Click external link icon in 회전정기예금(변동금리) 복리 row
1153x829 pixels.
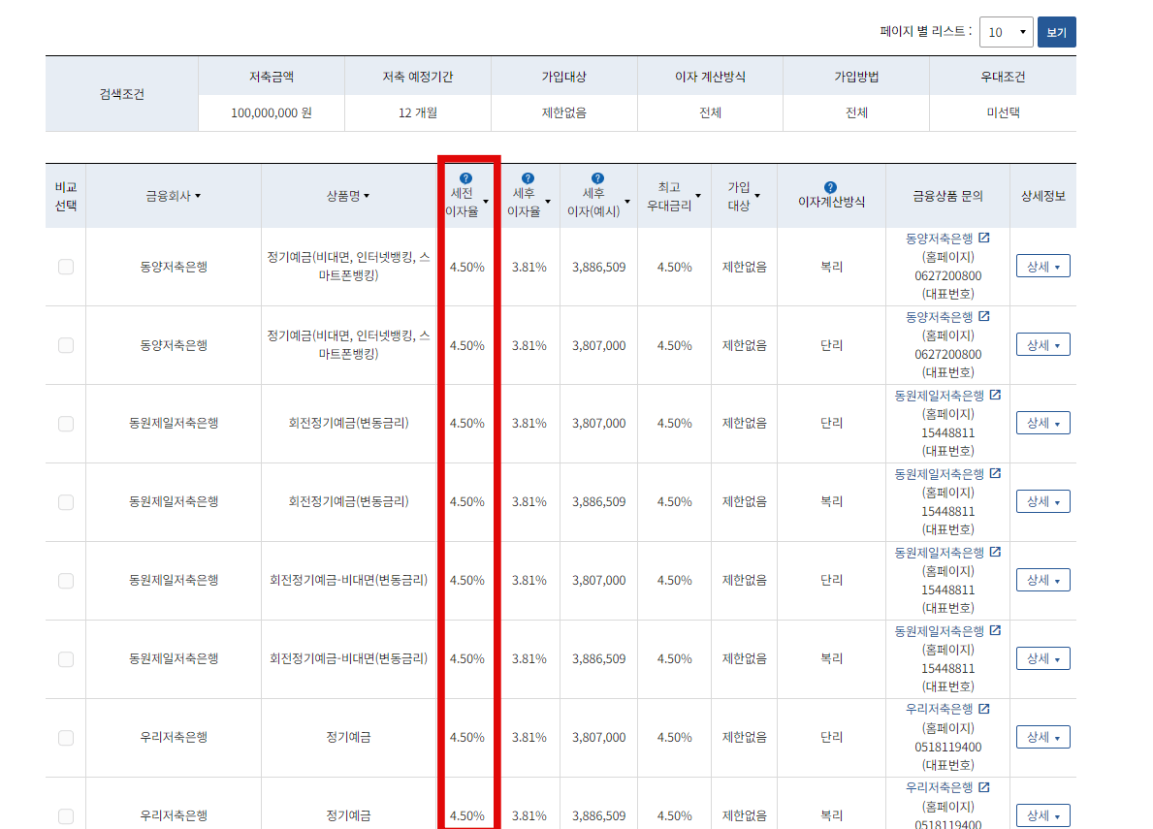(x=995, y=473)
